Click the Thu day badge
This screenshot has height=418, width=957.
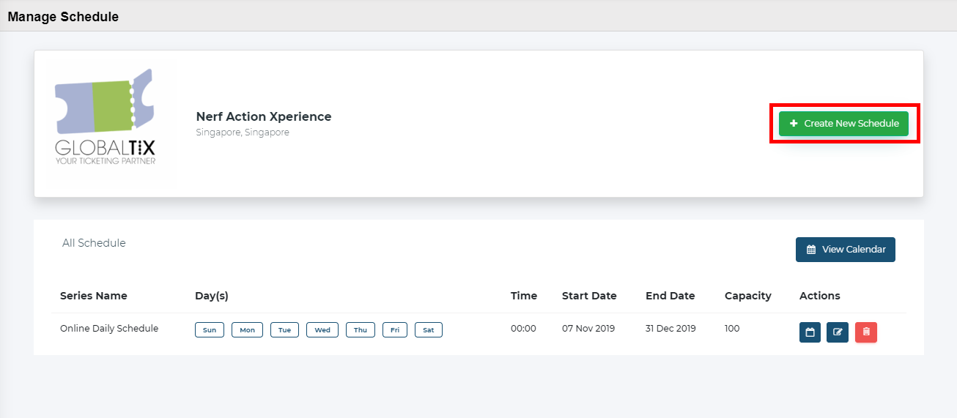click(361, 330)
